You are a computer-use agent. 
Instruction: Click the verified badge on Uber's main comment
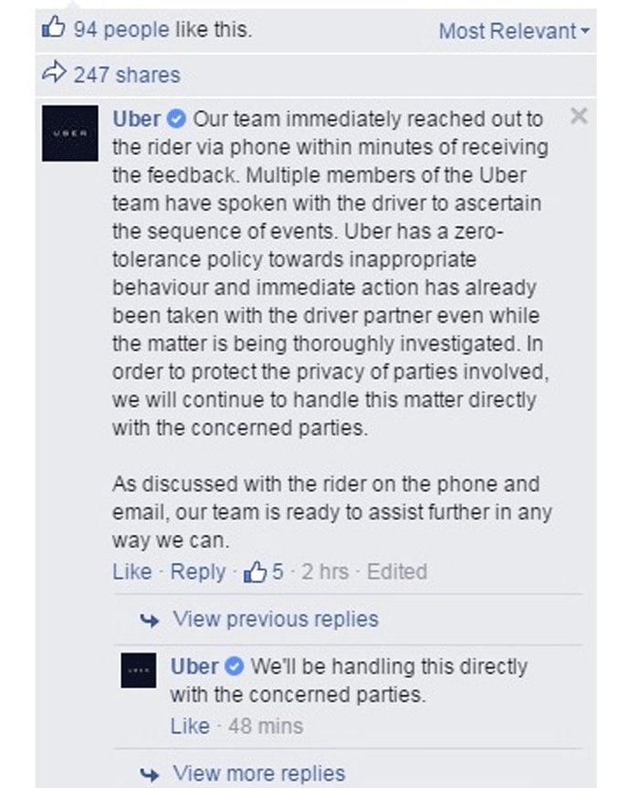(178, 120)
